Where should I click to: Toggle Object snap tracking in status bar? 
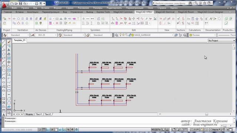[x=60, y=130]
